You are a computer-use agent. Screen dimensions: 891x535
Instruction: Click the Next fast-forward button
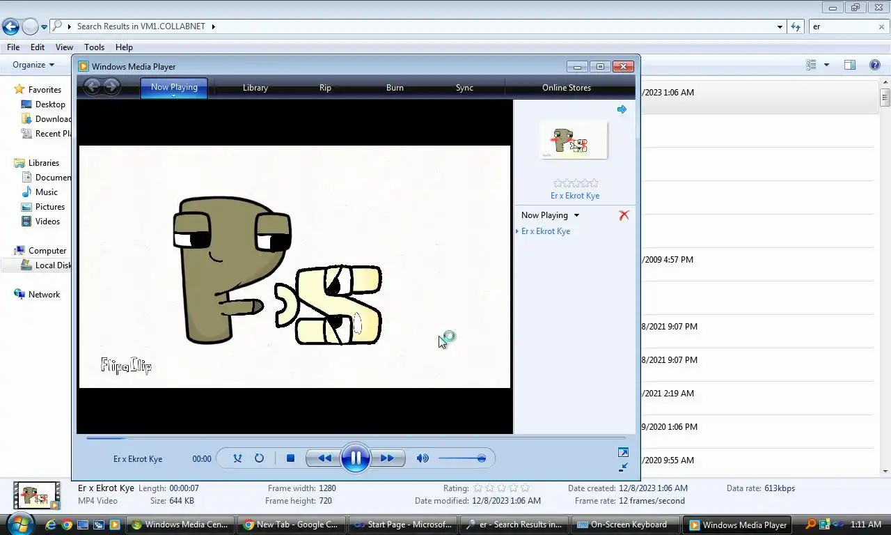[x=387, y=458]
